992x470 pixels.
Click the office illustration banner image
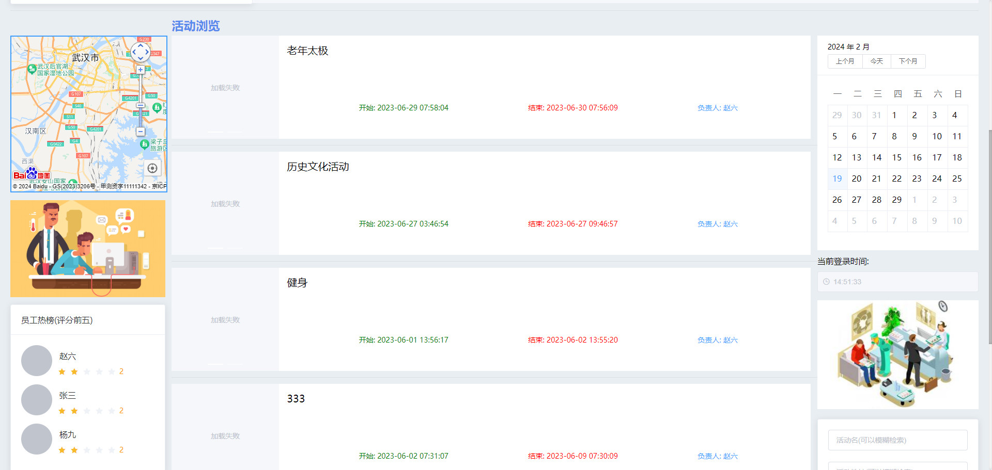coord(88,249)
